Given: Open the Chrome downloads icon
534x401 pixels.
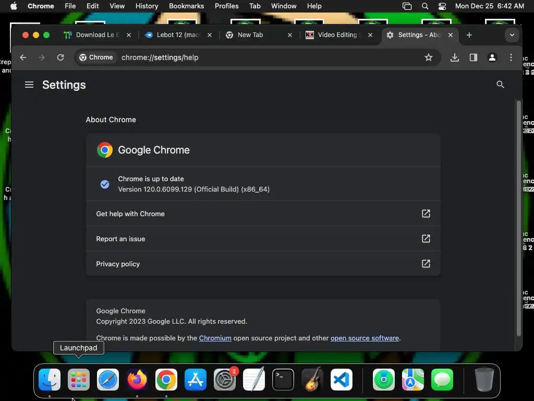Looking at the screenshot, I should [454, 57].
